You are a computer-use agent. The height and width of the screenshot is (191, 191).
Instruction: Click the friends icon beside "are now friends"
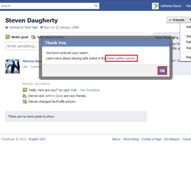25,96
